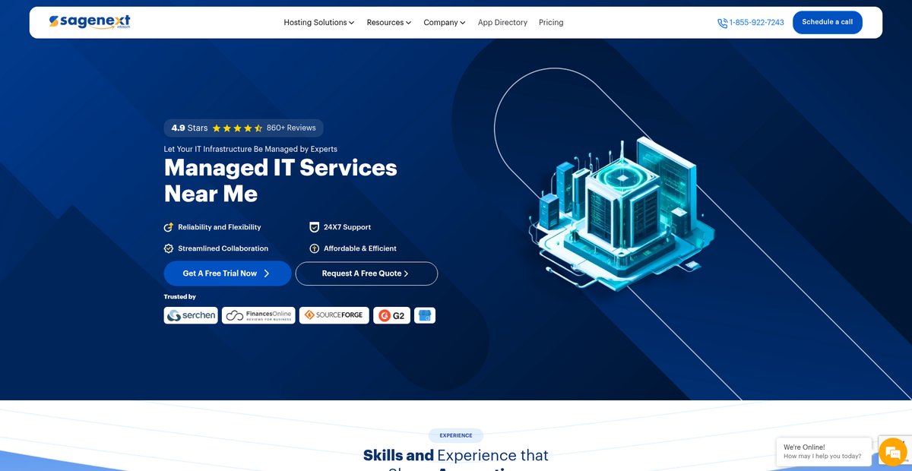
Task: Click the 4.9 Stars rating badge
Action: 243,128
